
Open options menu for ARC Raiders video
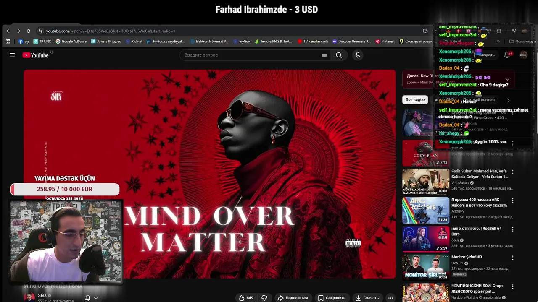click(x=512, y=200)
